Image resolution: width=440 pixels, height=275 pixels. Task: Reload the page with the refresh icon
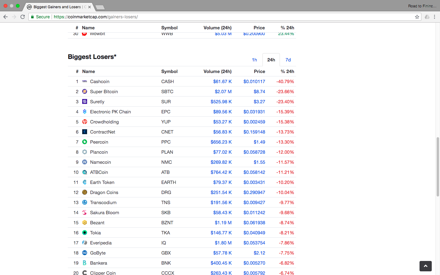tap(23, 17)
